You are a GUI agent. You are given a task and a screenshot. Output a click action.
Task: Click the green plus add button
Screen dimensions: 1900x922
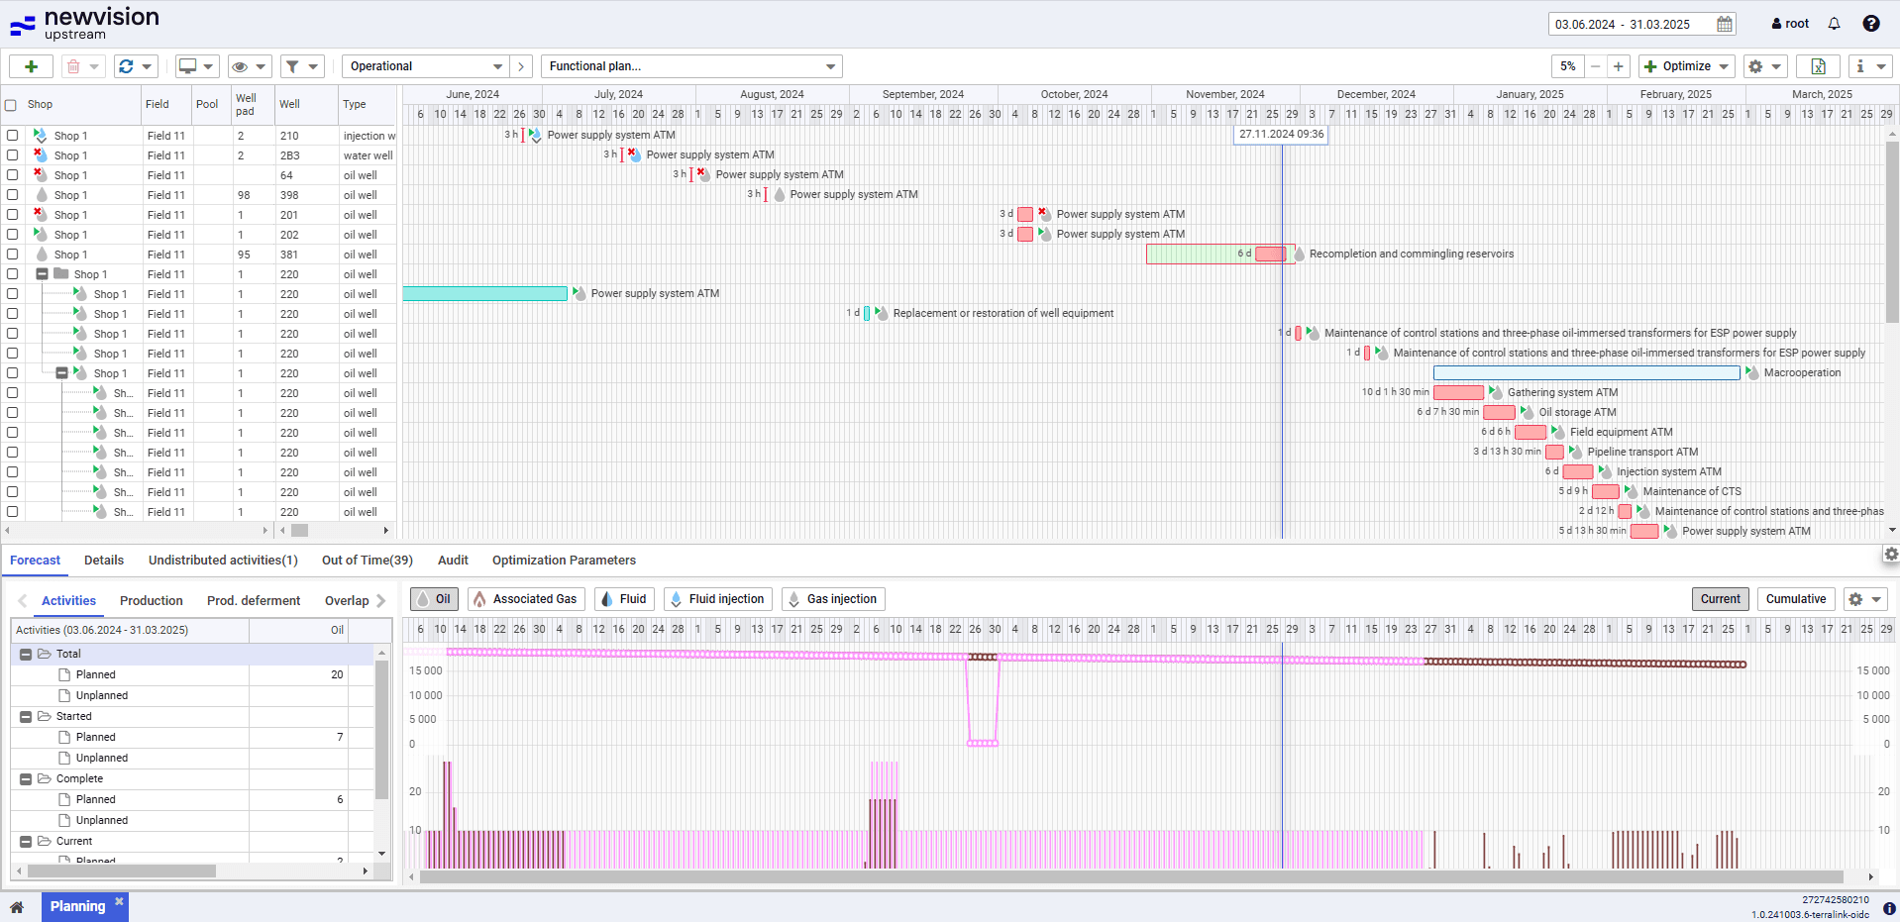[x=32, y=66]
